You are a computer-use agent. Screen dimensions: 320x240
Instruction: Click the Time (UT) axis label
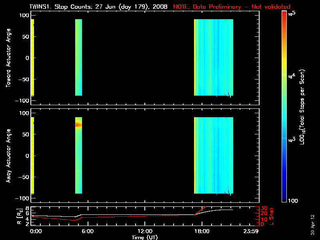coord(144,237)
